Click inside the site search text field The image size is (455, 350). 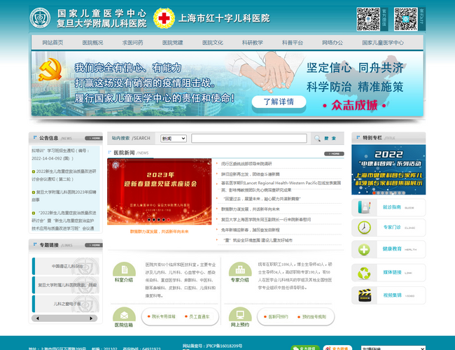248,139
